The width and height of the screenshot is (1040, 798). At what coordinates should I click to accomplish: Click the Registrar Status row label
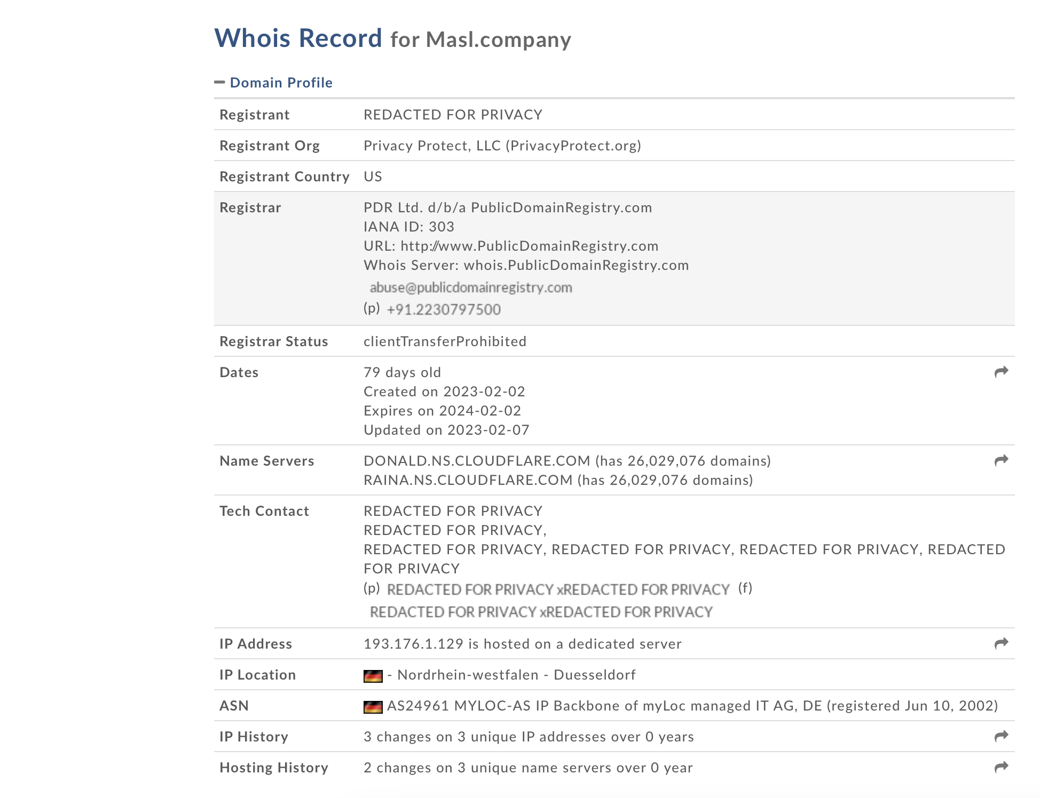[x=273, y=341]
